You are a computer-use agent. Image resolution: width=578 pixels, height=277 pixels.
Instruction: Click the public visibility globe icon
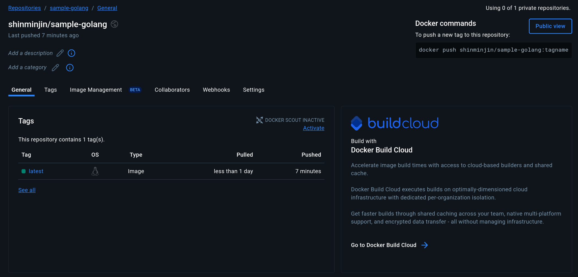pos(114,24)
